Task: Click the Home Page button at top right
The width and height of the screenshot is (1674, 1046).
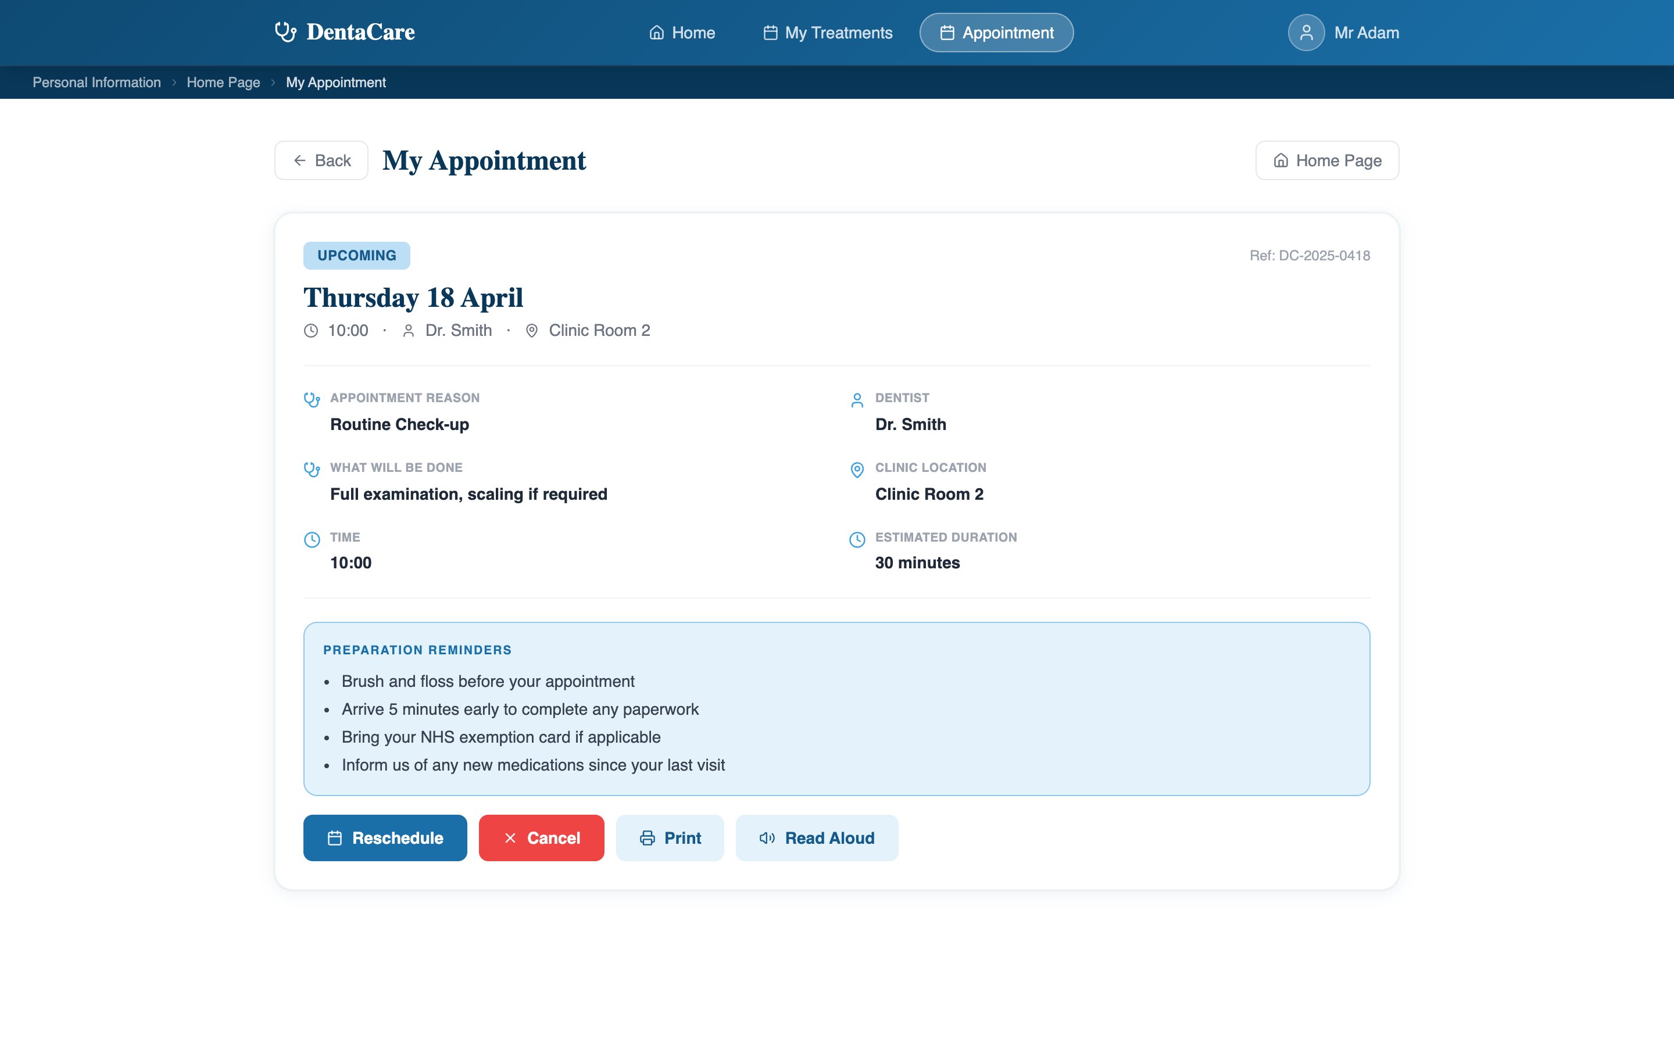Action: (x=1328, y=160)
